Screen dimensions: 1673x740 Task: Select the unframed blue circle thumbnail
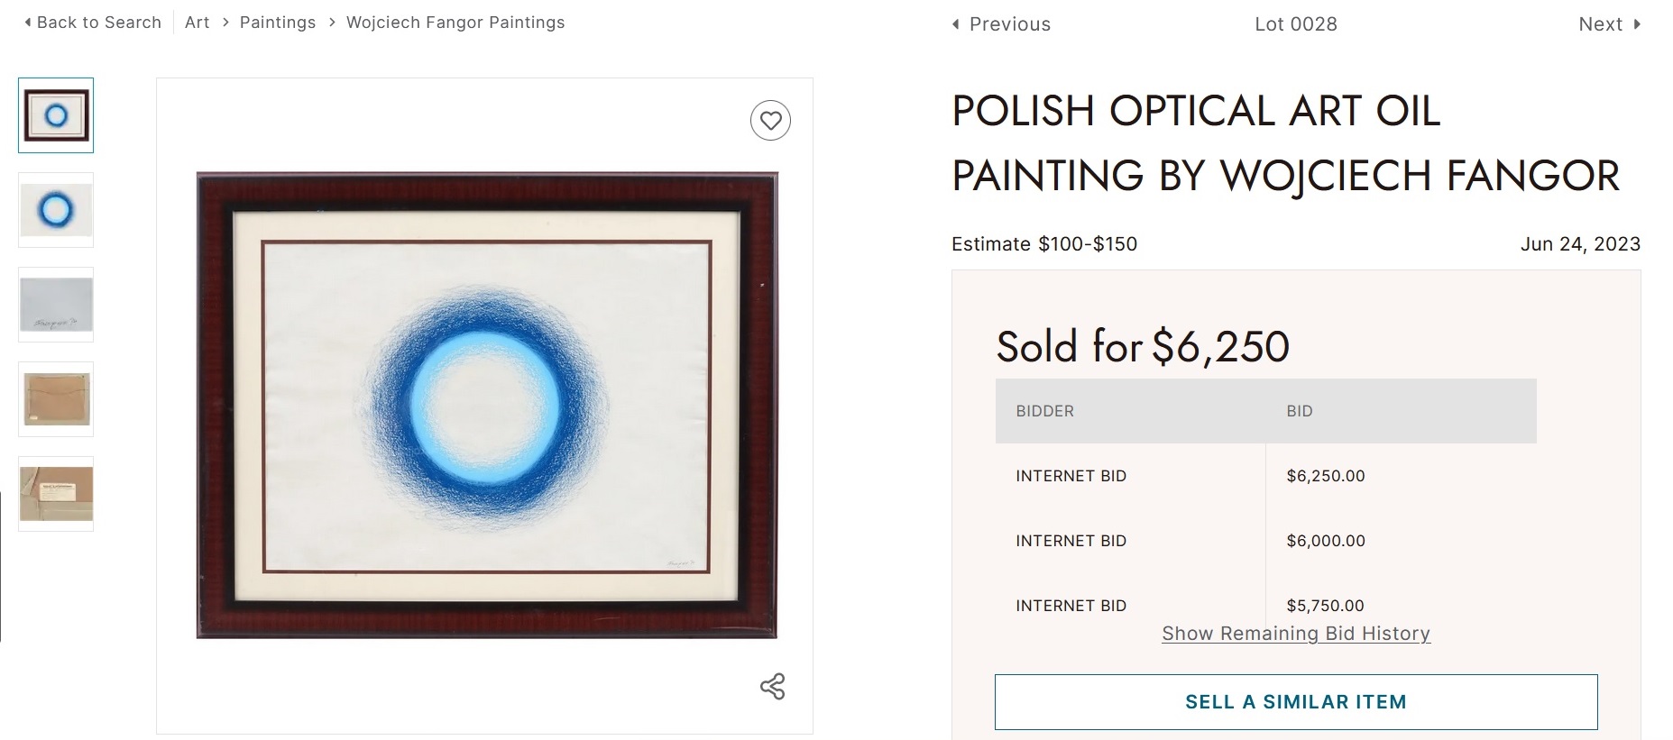[56, 210]
